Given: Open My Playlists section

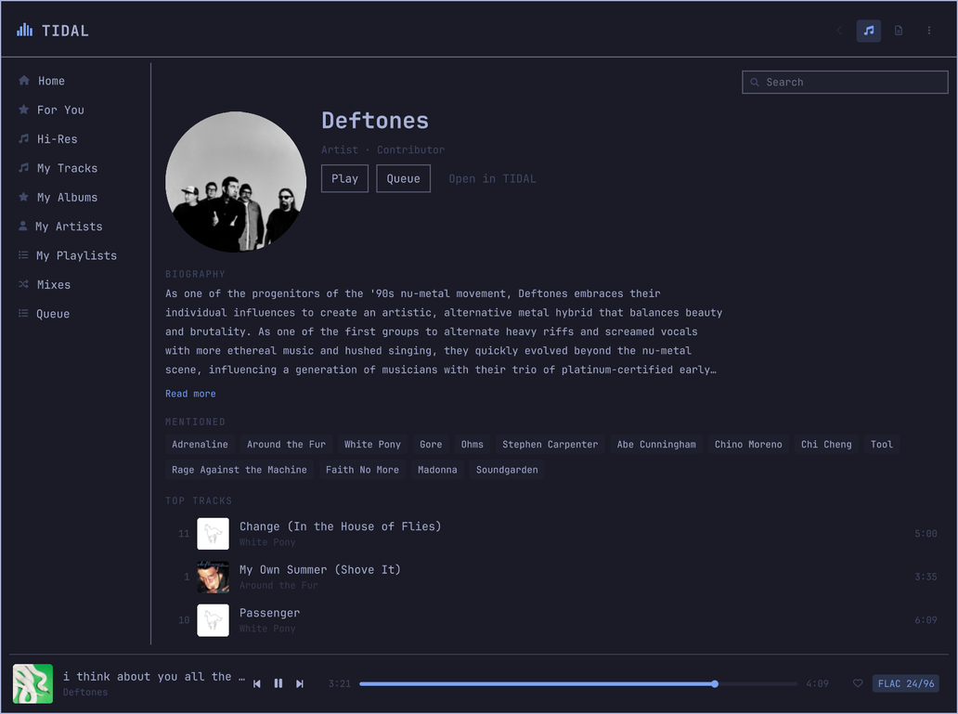Looking at the screenshot, I should [76, 255].
